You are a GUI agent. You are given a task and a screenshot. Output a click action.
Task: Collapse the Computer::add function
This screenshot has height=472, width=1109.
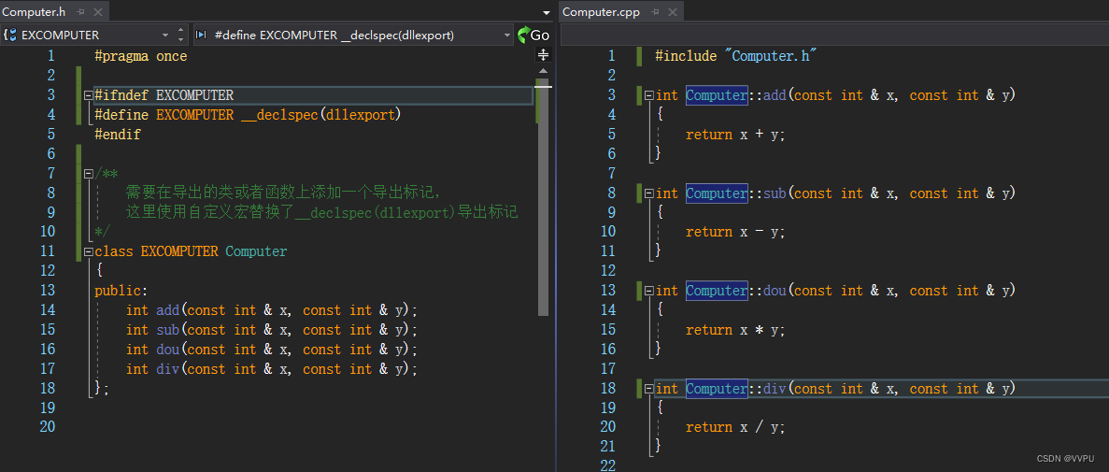coord(648,94)
